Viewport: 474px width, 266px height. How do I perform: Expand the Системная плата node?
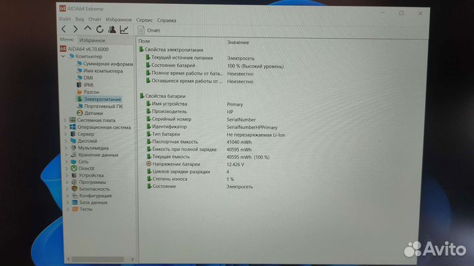(x=65, y=120)
